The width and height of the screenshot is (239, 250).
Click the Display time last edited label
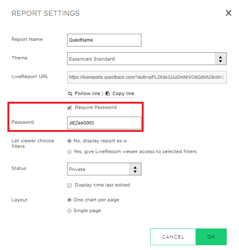point(102,185)
